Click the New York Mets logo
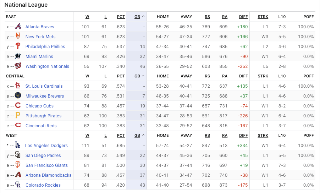 (x=18, y=36)
